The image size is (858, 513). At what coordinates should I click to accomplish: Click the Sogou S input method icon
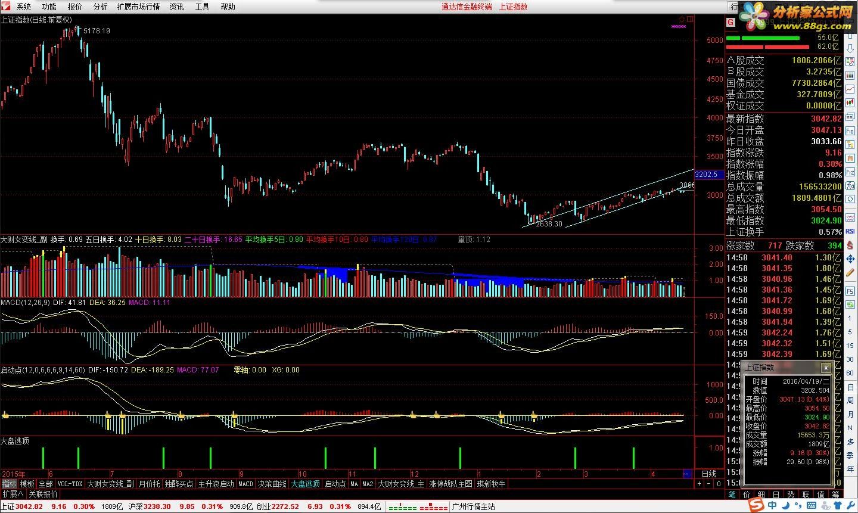tap(757, 505)
